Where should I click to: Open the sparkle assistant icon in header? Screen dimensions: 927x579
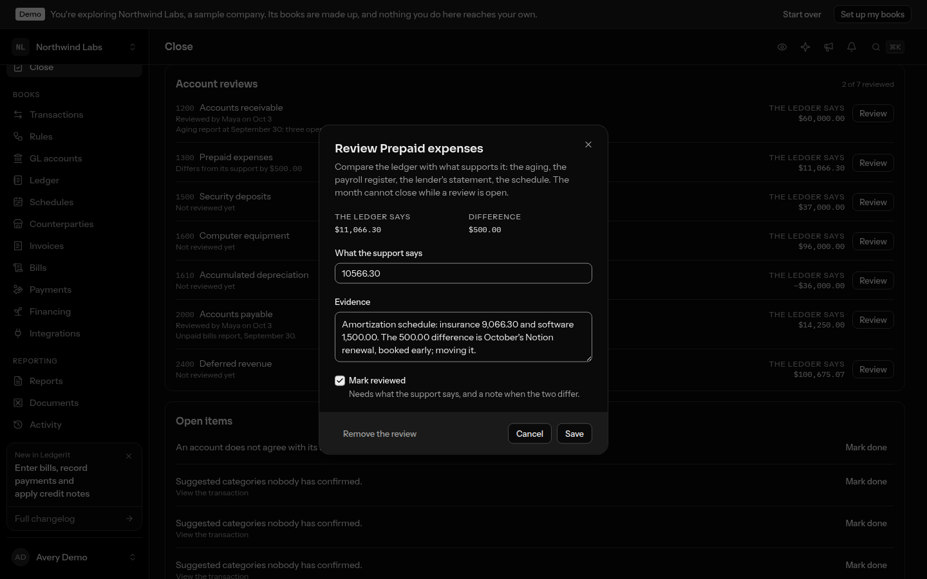tap(805, 47)
